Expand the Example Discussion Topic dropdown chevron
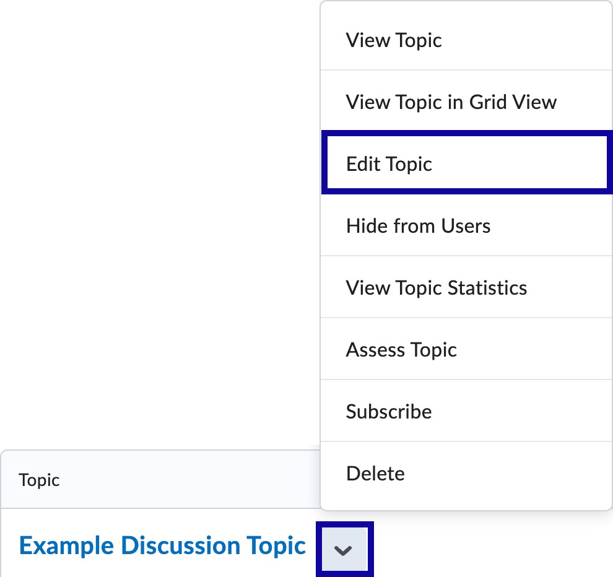 pyautogui.click(x=345, y=549)
